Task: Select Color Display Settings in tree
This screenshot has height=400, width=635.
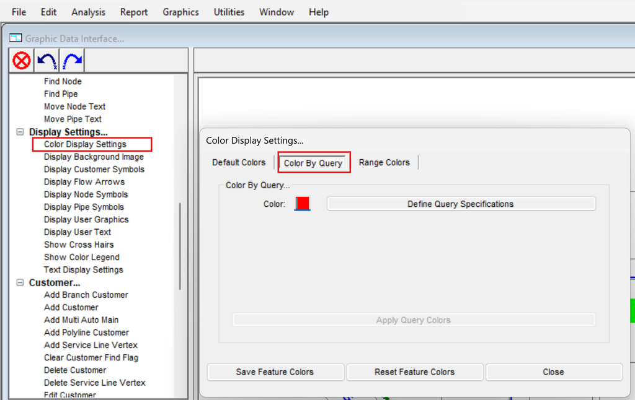Action: click(x=86, y=144)
